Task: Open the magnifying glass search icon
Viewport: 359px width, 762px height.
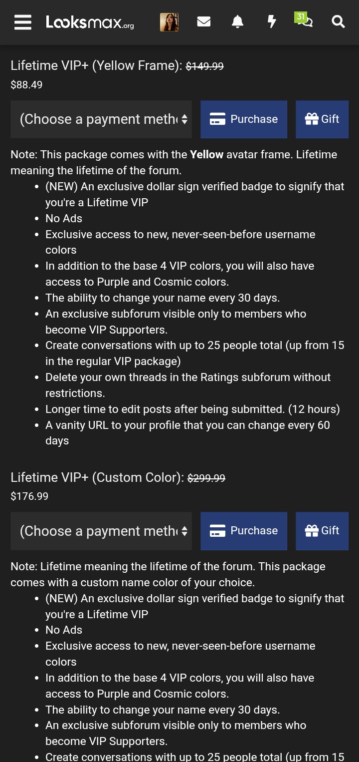Action: 339,22
